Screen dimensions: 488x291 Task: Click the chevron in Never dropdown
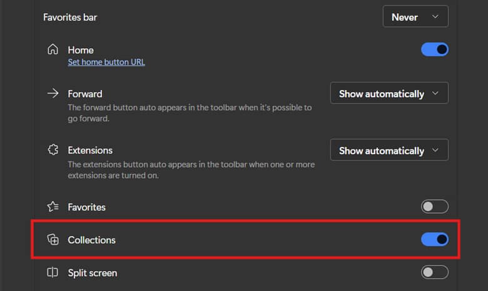(435, 16)
